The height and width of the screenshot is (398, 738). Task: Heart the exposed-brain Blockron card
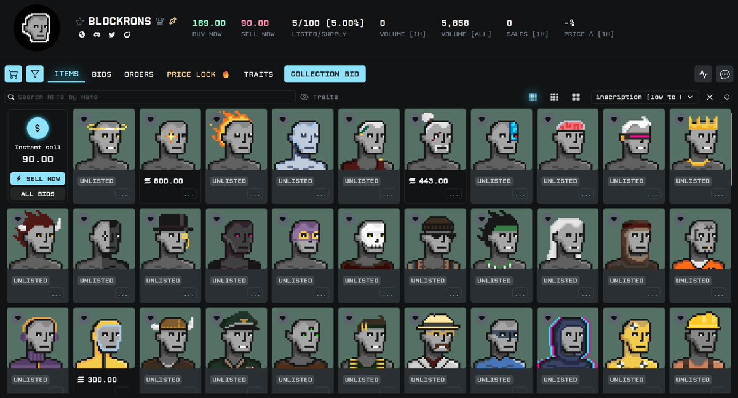click(x=548, y=120)
